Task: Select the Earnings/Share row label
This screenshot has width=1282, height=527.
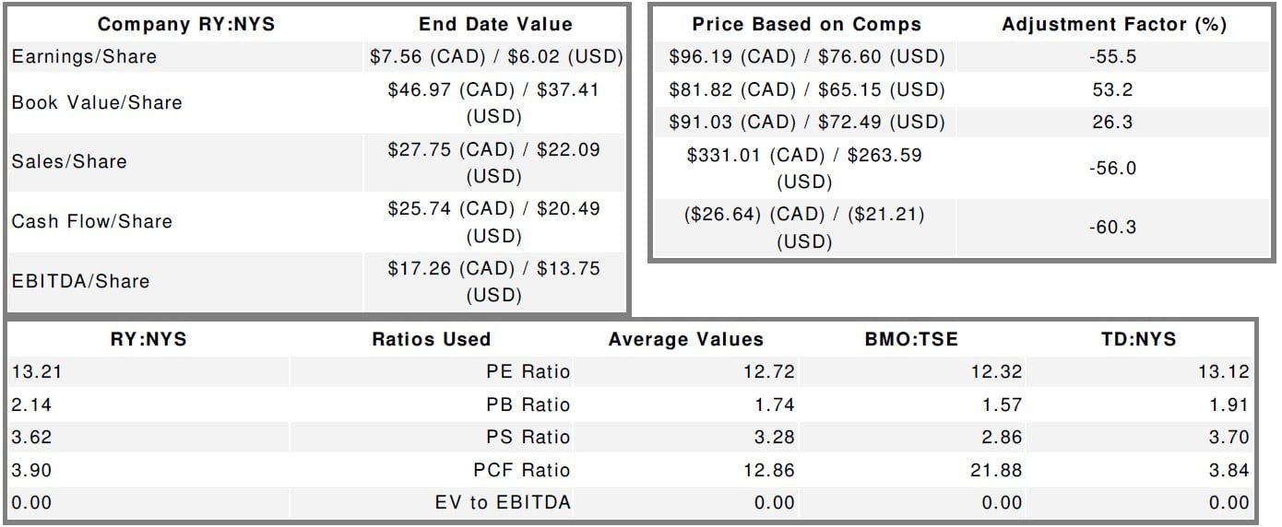Action: tap(84, 57)
